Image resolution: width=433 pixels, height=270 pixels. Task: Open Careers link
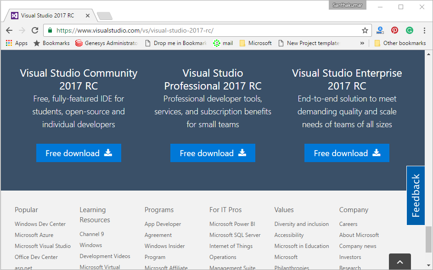tap(348, 224)
